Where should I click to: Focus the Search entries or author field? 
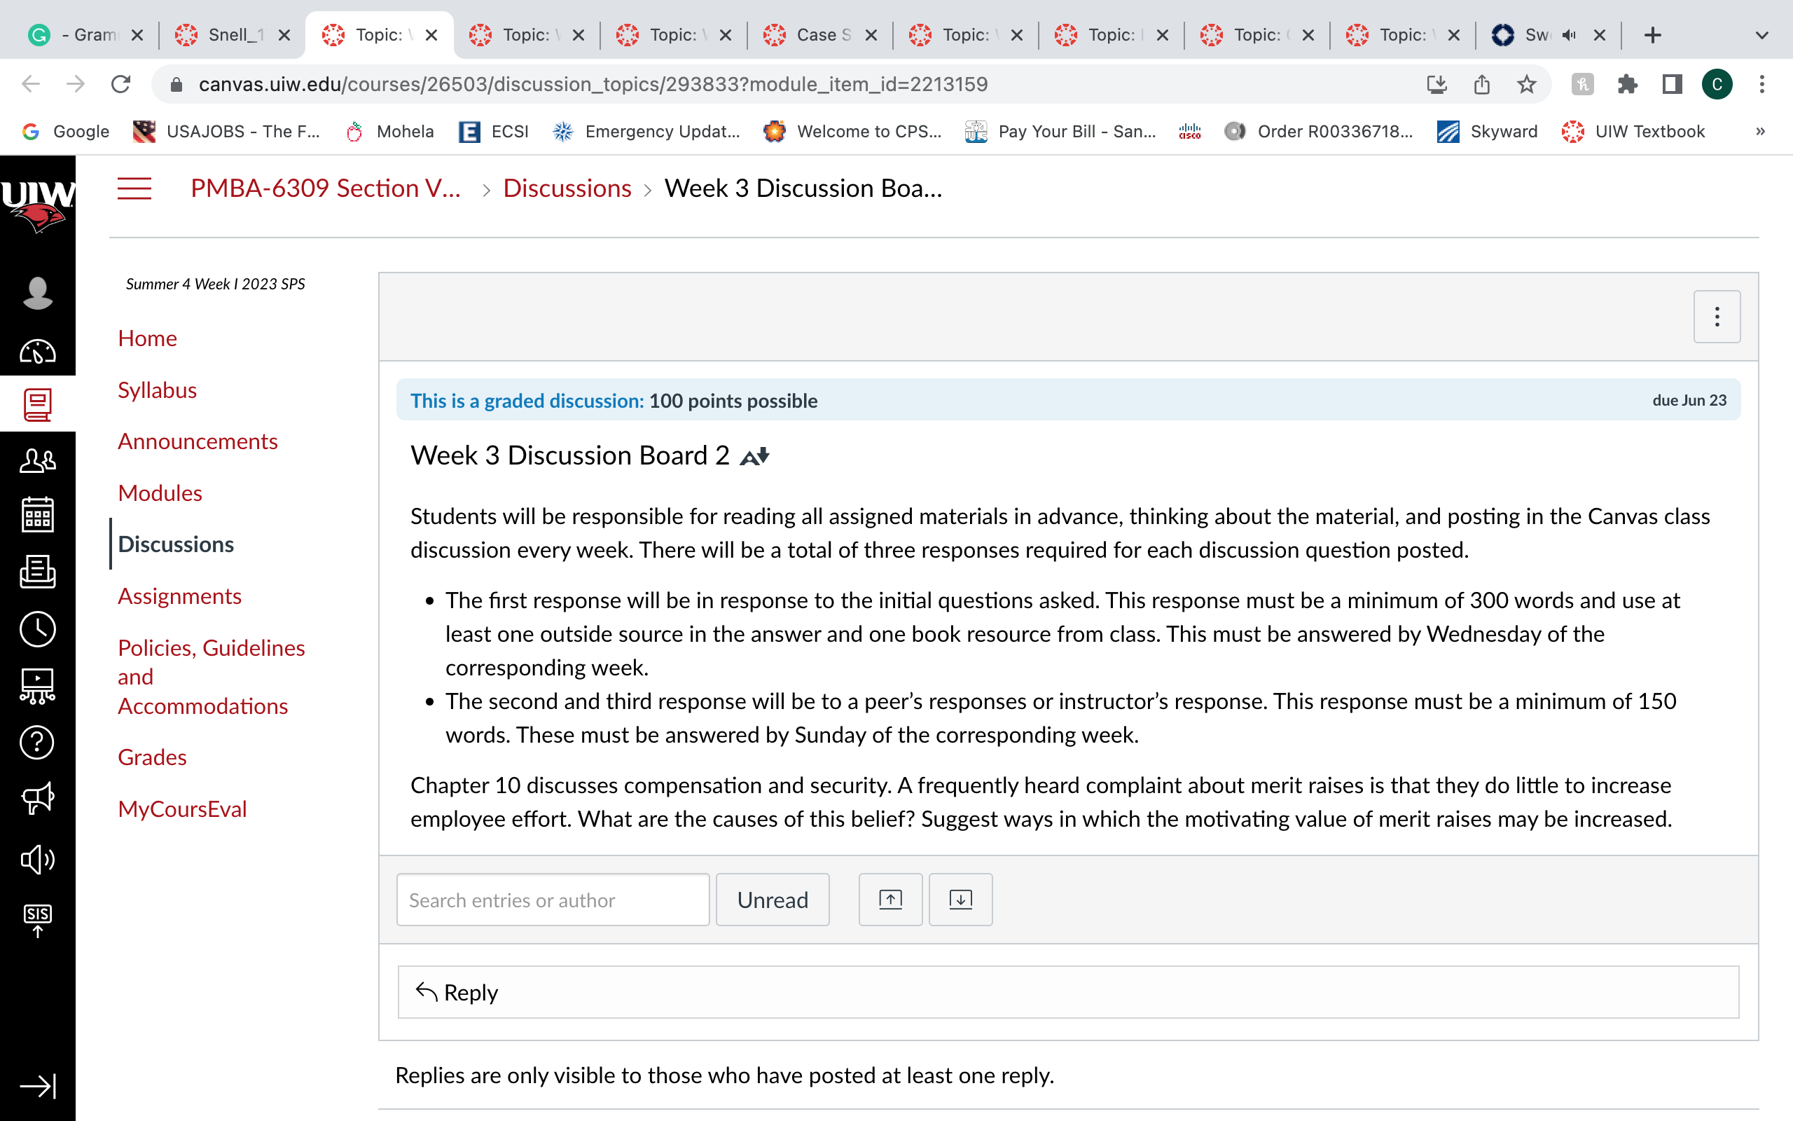[x=553, y=900]
